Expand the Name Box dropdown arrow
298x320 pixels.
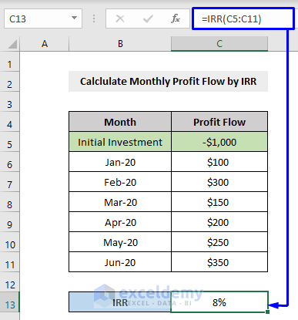(74, 18)
